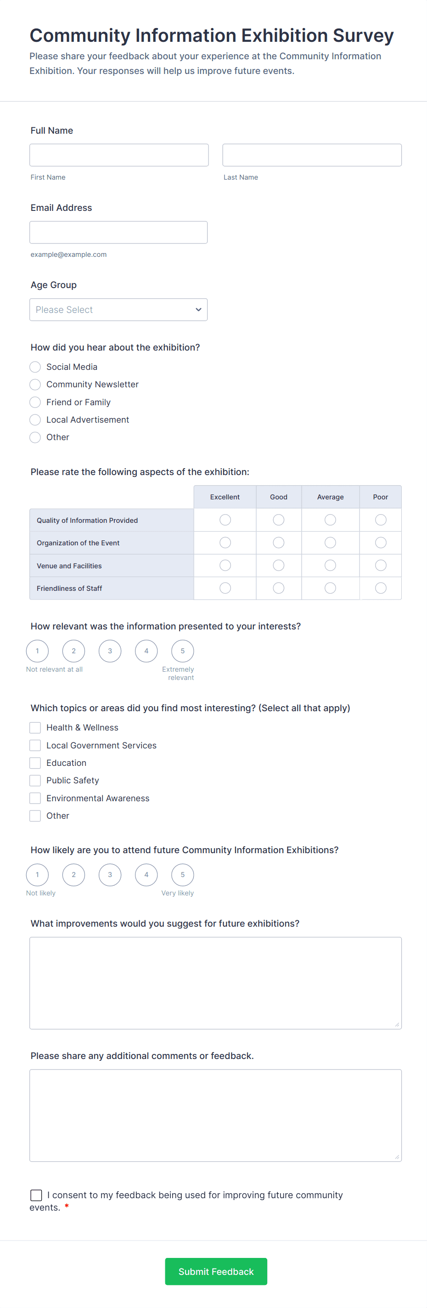Tick the Public Safety checkbox
This screenshot has width=427, height=1308.
tap(35, 781)
